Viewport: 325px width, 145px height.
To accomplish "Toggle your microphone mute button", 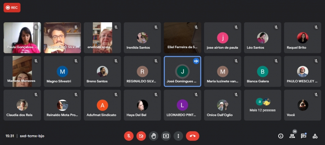I will point(129,136).
